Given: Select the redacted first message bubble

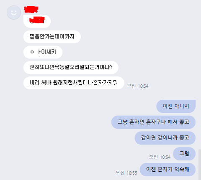Looking at the screenshot, I should pyautogui.click(x=37, y=21).
